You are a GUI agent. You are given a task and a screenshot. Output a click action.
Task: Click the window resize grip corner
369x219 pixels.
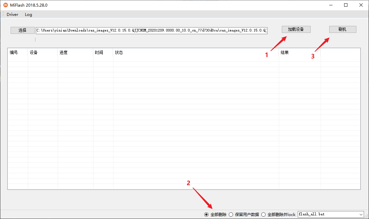tap(366, 216)
